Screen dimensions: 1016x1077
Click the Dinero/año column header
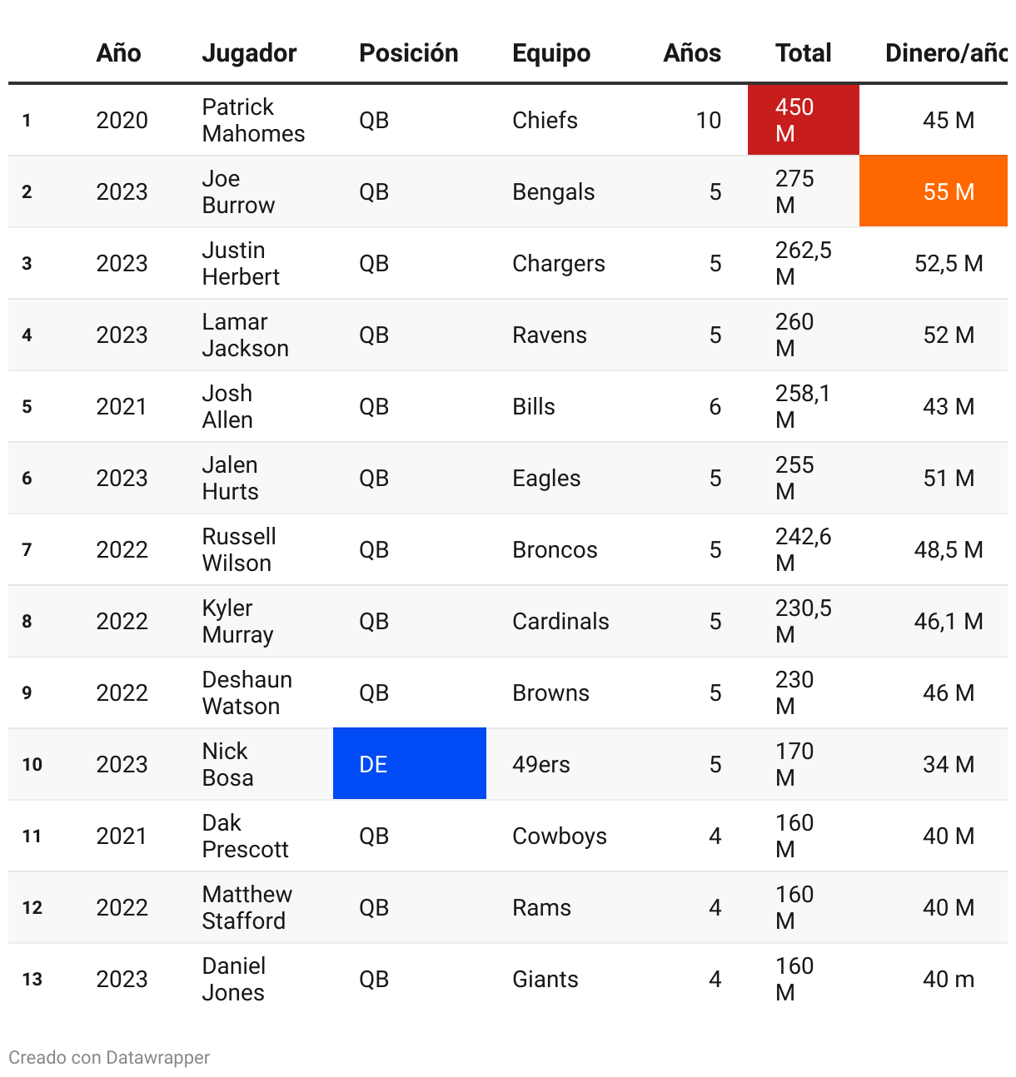tap(947, 53)
